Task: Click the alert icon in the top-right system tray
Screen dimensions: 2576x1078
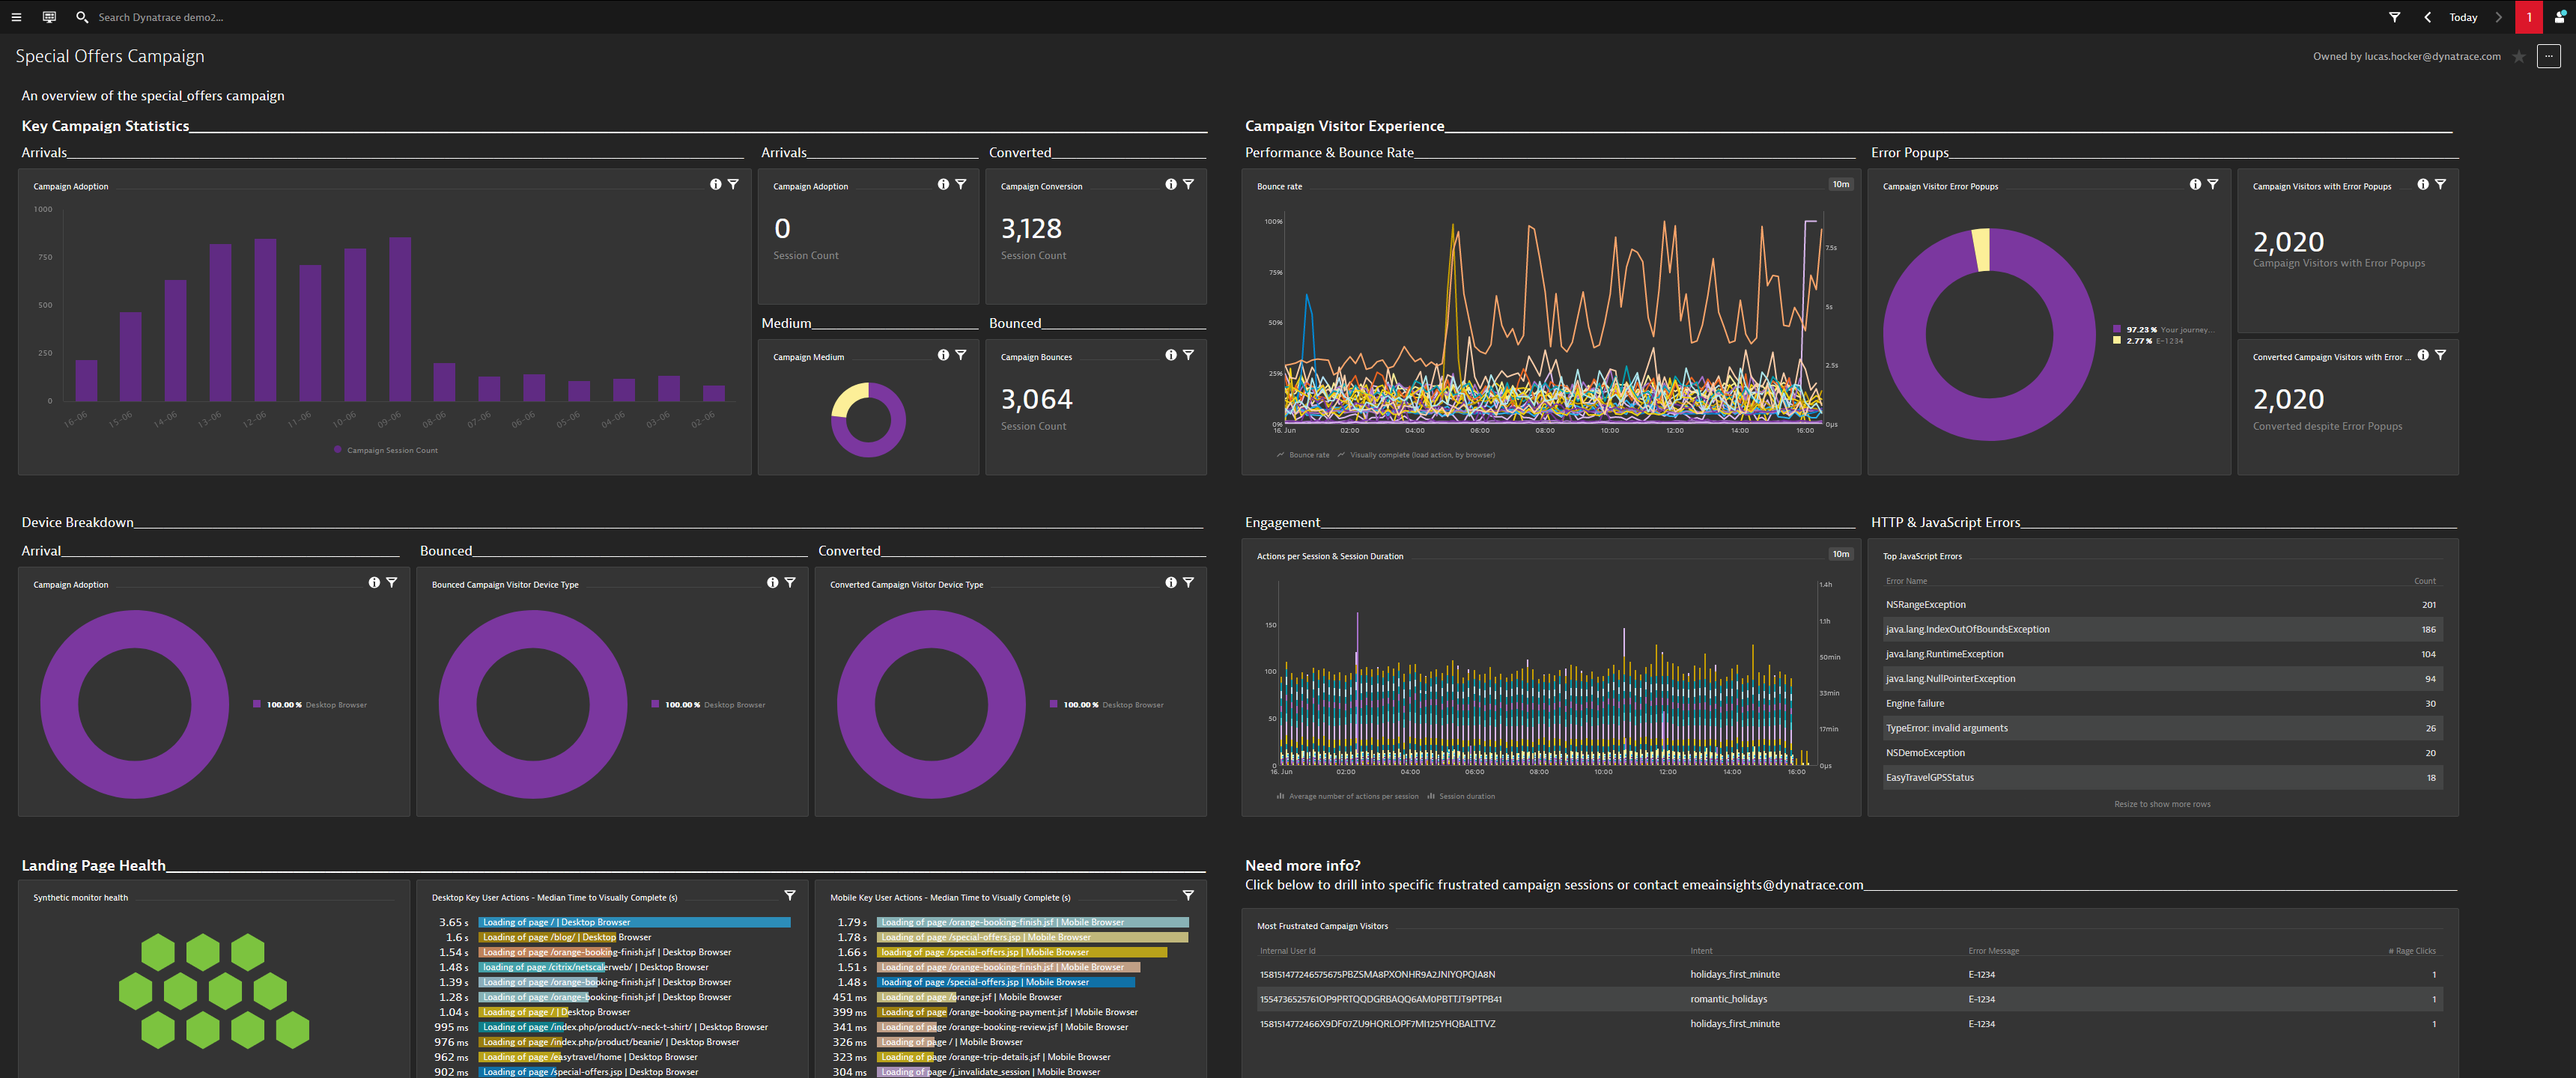Action: click(x=2527, y=16)
